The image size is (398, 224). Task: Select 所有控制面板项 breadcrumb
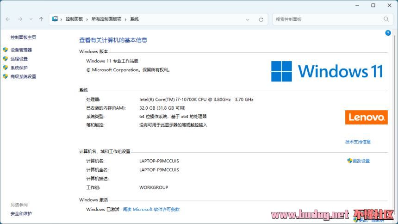click(x=106, y=19)
